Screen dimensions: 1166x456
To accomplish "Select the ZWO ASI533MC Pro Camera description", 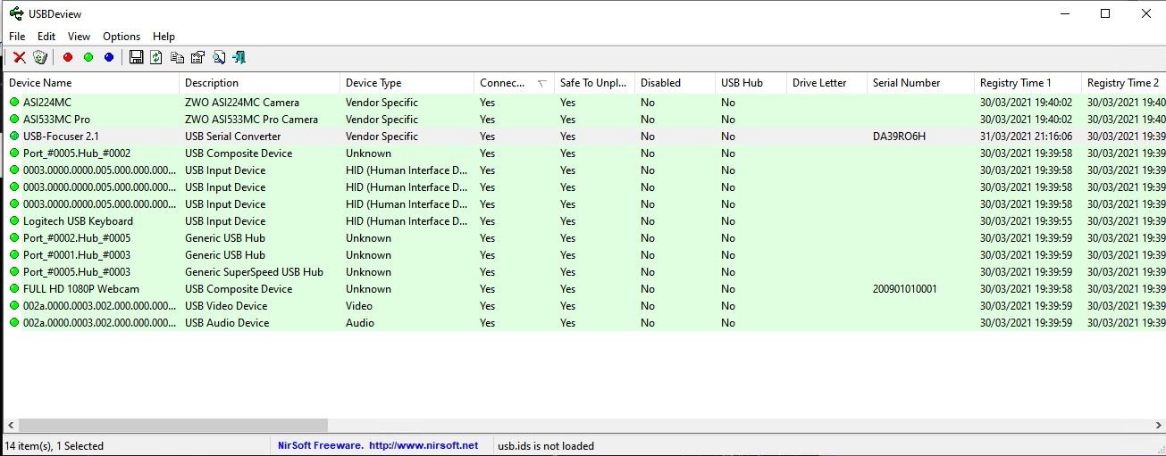I will coord(251,120).
